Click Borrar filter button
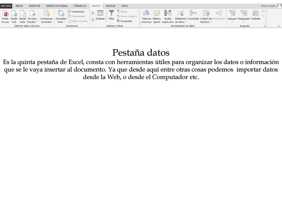The width and height of the screenshot is (282, 211). click(122, 12)
